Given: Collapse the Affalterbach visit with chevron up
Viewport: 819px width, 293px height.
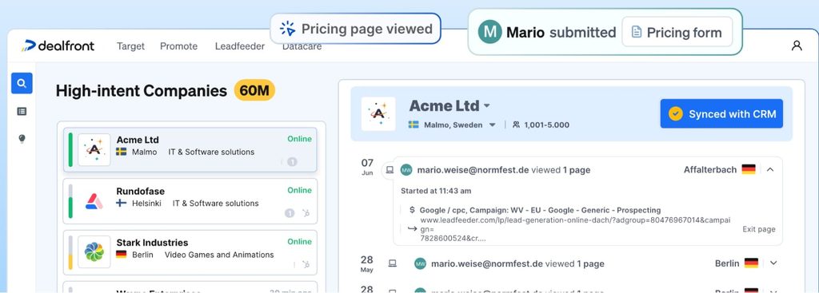Looking at the screenshot, I should pyautogui.click(x=770, y=169).
